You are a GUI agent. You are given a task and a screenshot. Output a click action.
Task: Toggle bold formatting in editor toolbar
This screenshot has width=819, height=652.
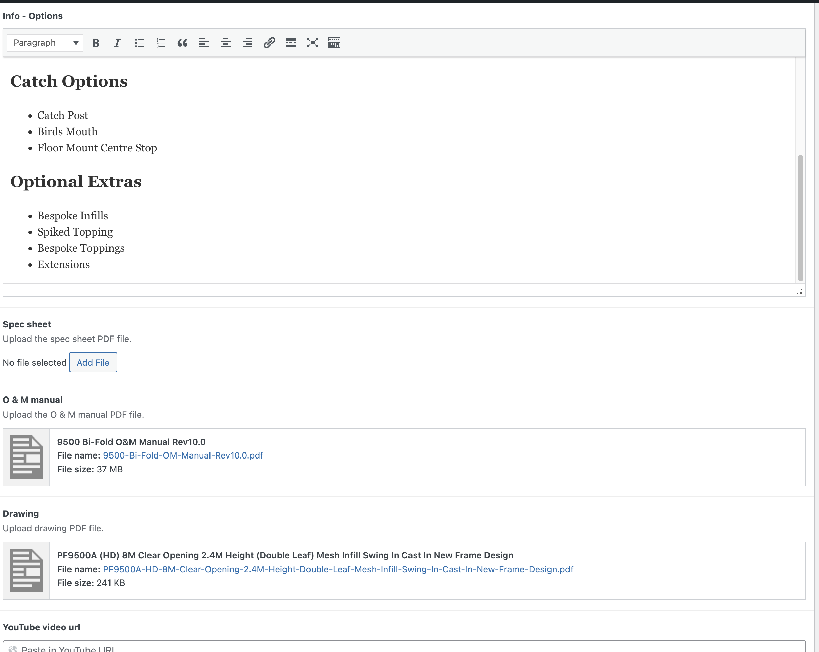[96, 43]
